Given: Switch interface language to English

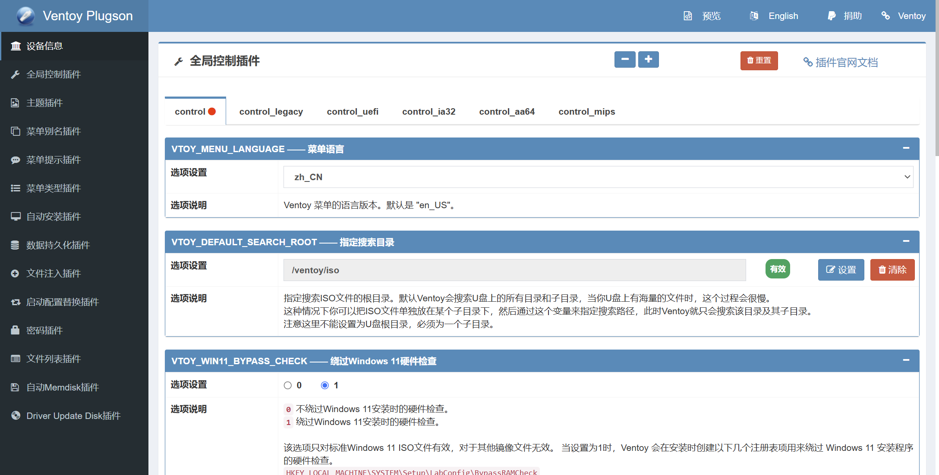Looking at the screenshot, I should click(774, 16).
